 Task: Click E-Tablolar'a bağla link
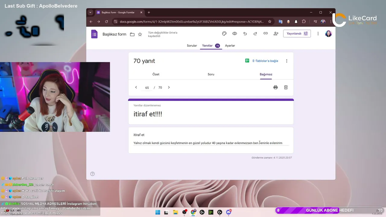click(262, 61)
